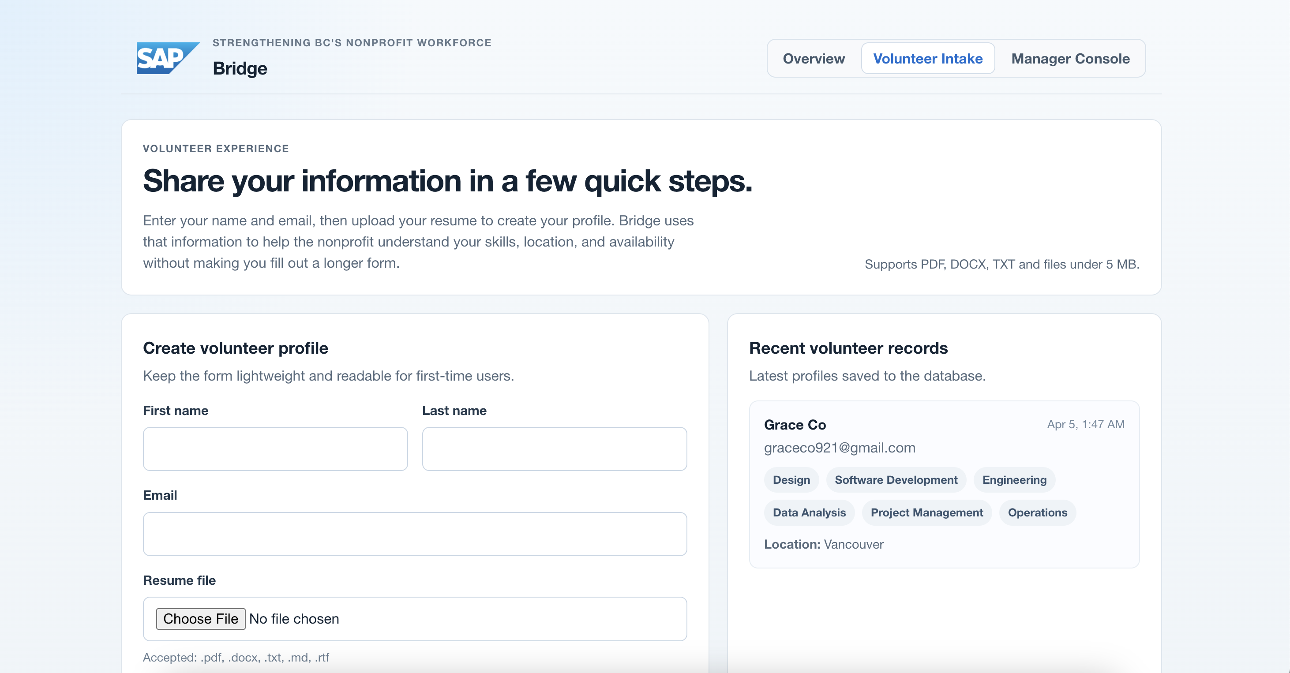The height and width of the screenshot is (673, 1290).
Task: Select the Software Development skill tag
Action: pos(896,480)
